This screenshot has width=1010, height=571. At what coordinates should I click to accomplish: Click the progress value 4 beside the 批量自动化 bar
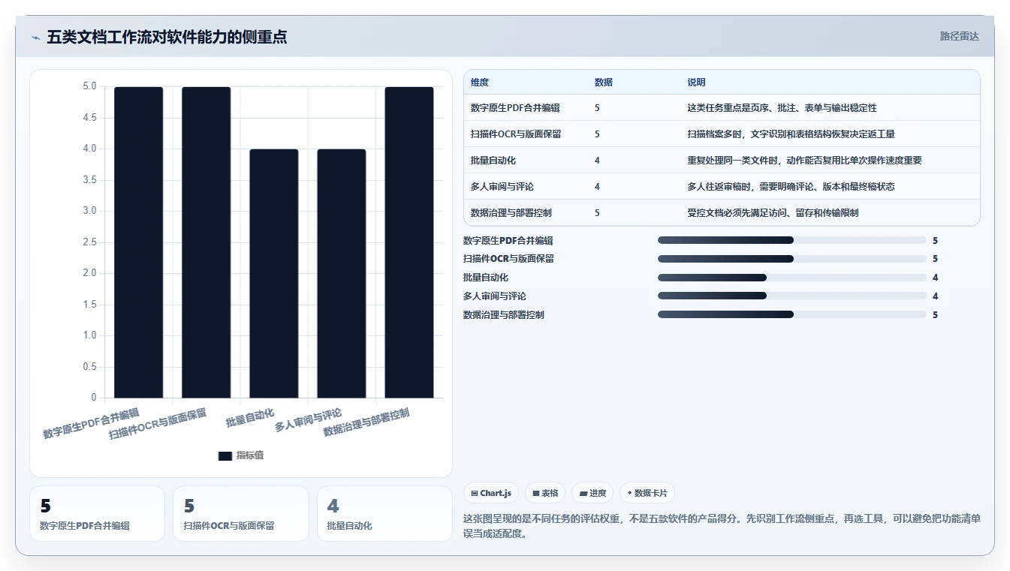pyautogui.click(x=936, y=278)
